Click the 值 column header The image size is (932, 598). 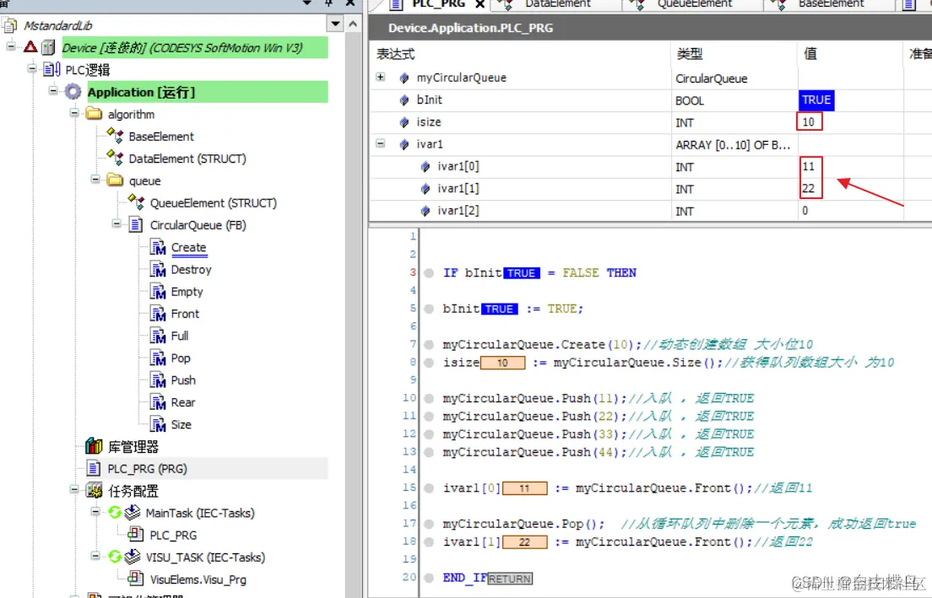(x=810, y=54)
